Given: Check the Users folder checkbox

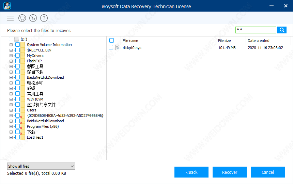Looking at the screenshot, I should (x=18, y=110).
